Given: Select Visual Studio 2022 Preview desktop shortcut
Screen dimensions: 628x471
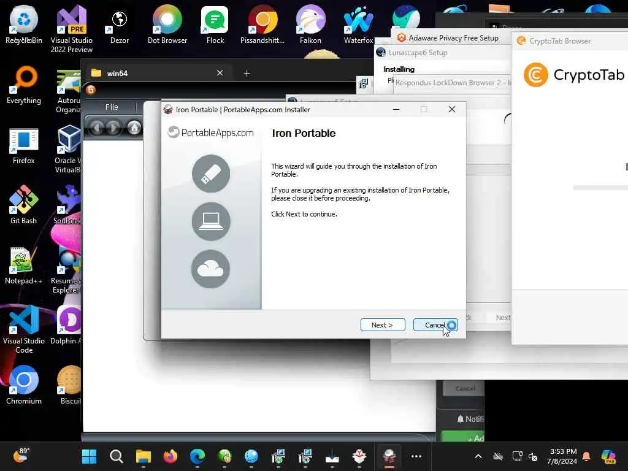Looking at the screenshot, I should click(x=72, y=29).
